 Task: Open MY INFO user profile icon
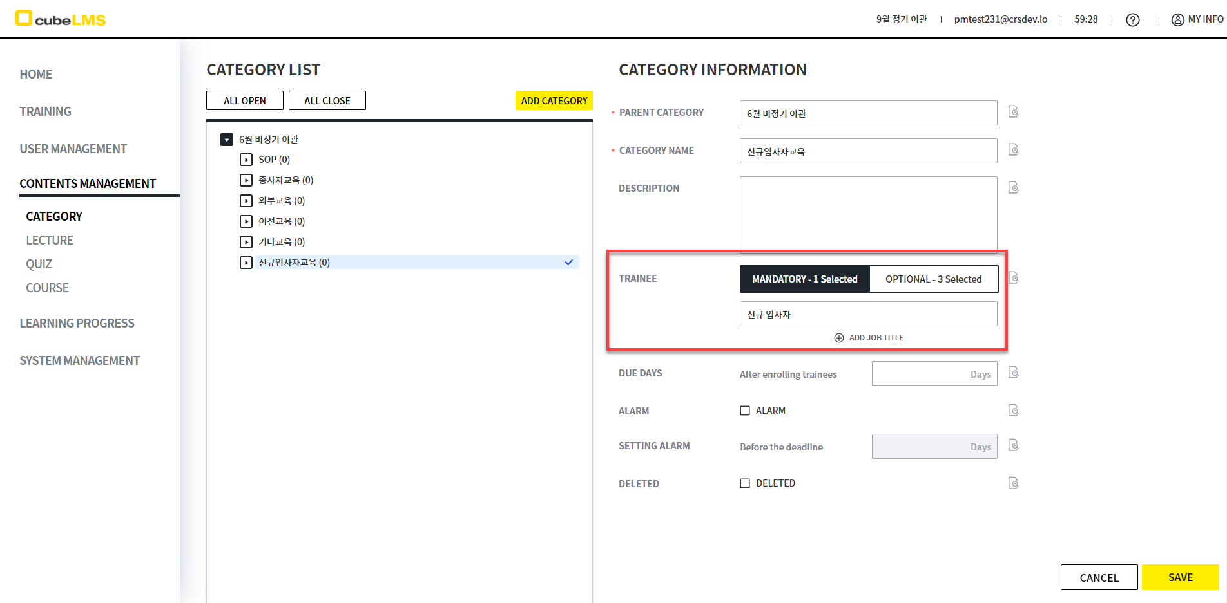(x=1177, y=20)
